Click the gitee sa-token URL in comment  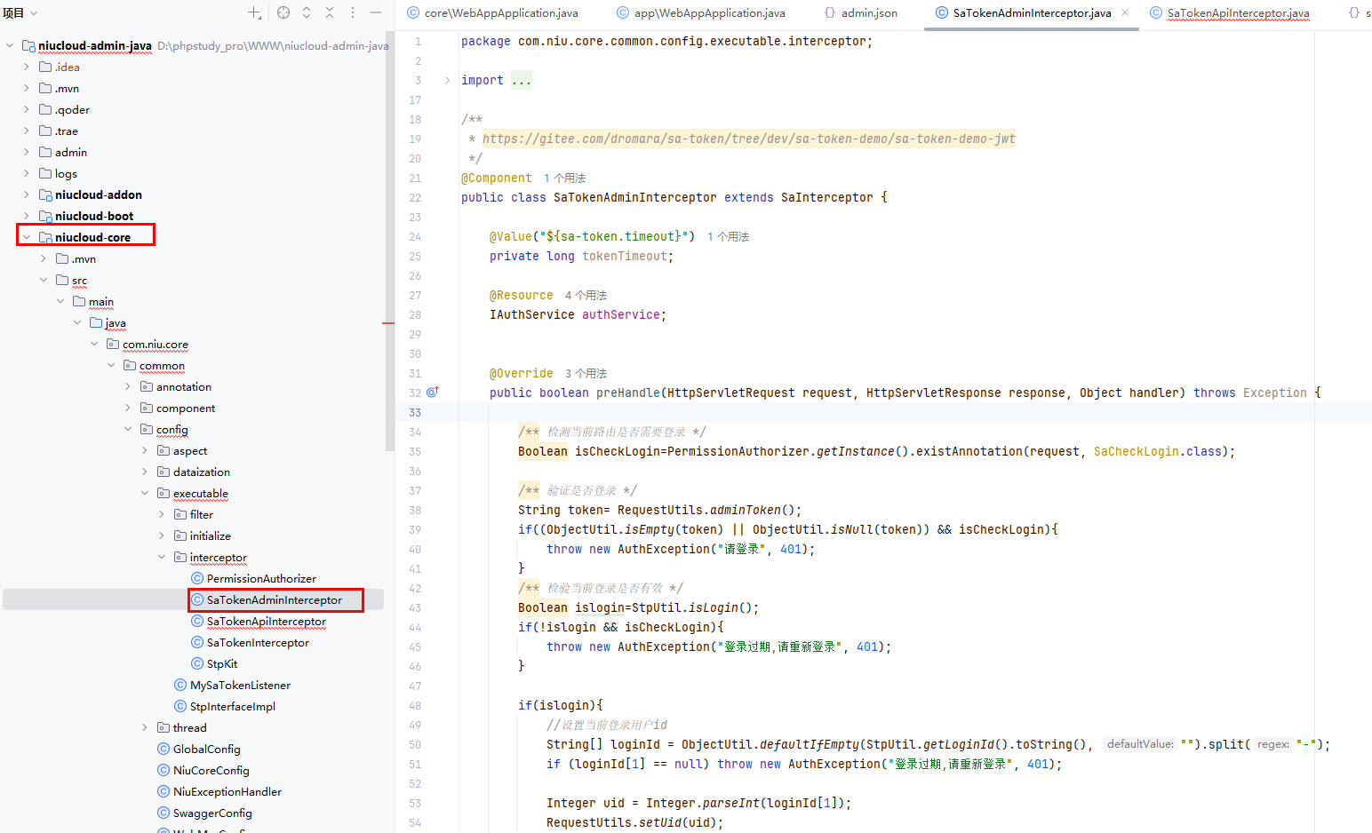(748, 139)
